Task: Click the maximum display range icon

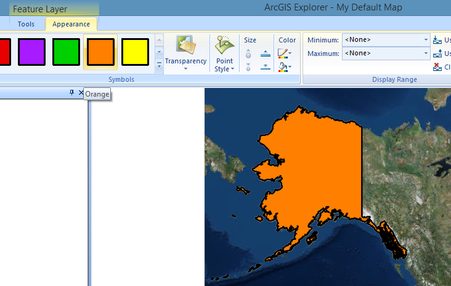Action: (437, 54)
